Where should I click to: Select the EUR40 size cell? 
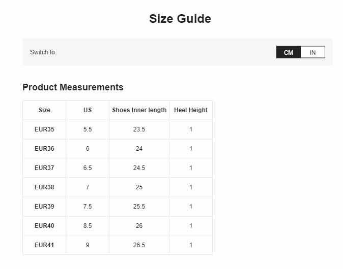44,225
